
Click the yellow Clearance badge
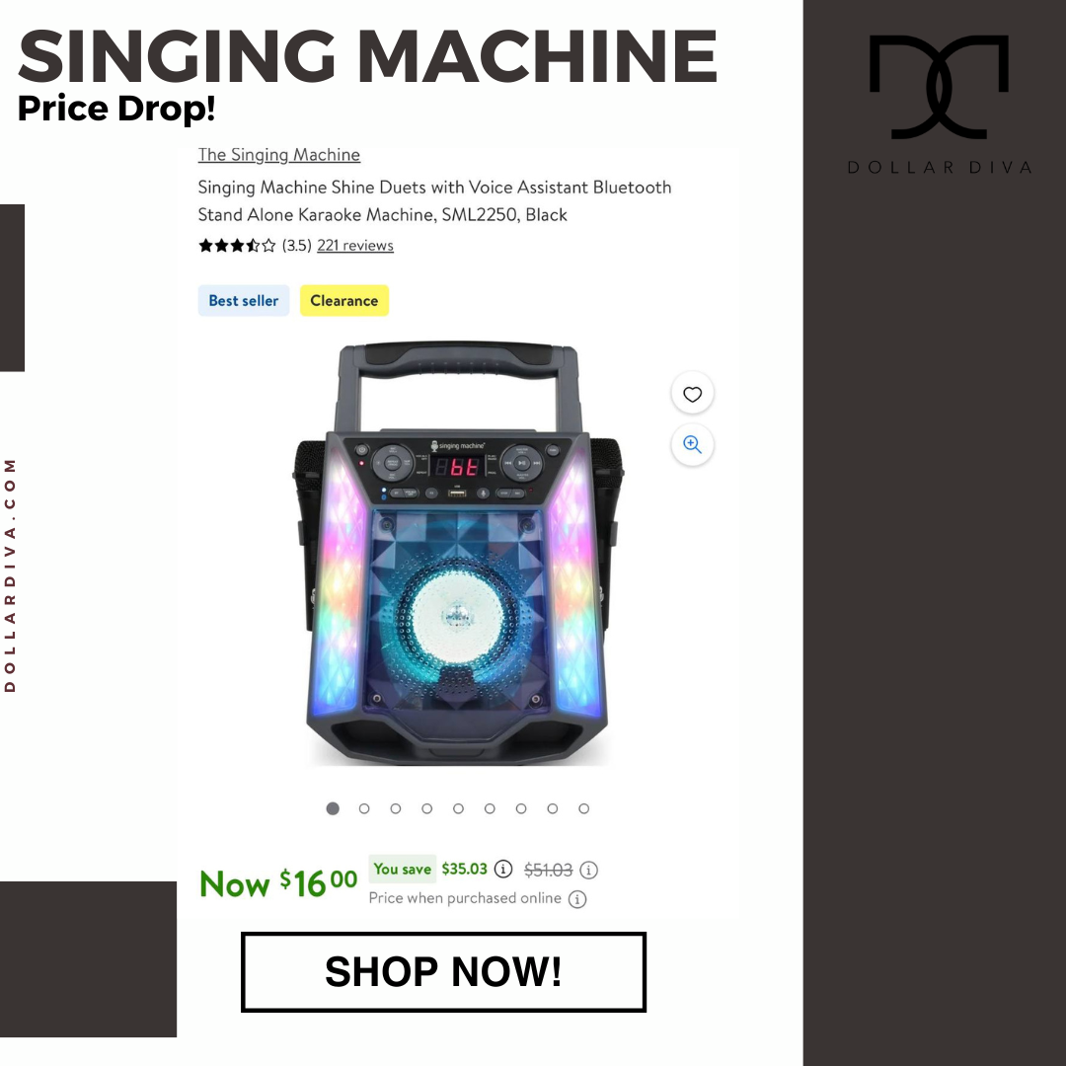(344, 300)
